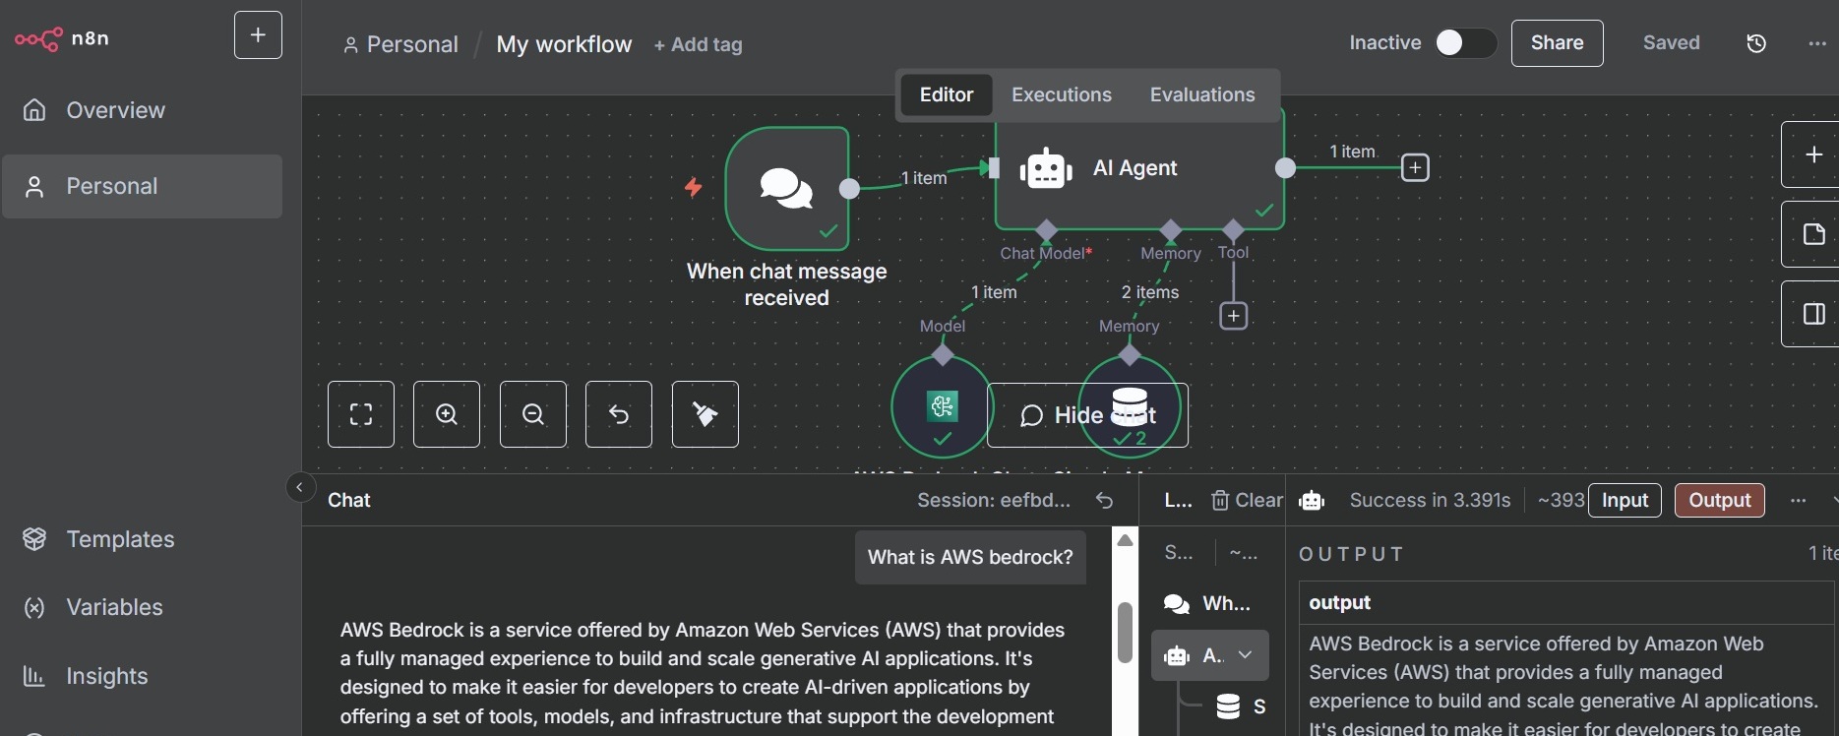1839x736 pixels.
Task: Select the Wh... log entry
Action: point(1209,603)
